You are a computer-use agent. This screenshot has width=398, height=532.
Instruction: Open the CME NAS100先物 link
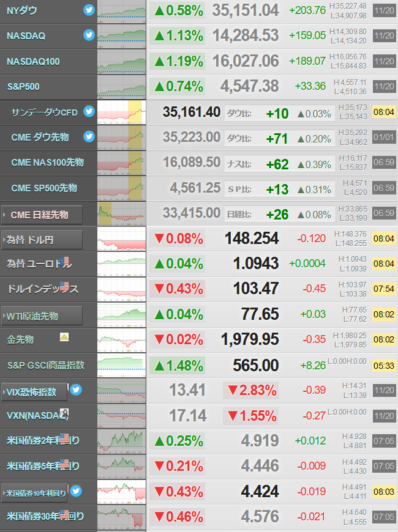(48, 163)
